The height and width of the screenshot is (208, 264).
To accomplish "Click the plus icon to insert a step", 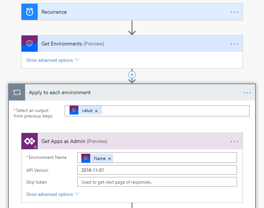I will click(132, 75).
